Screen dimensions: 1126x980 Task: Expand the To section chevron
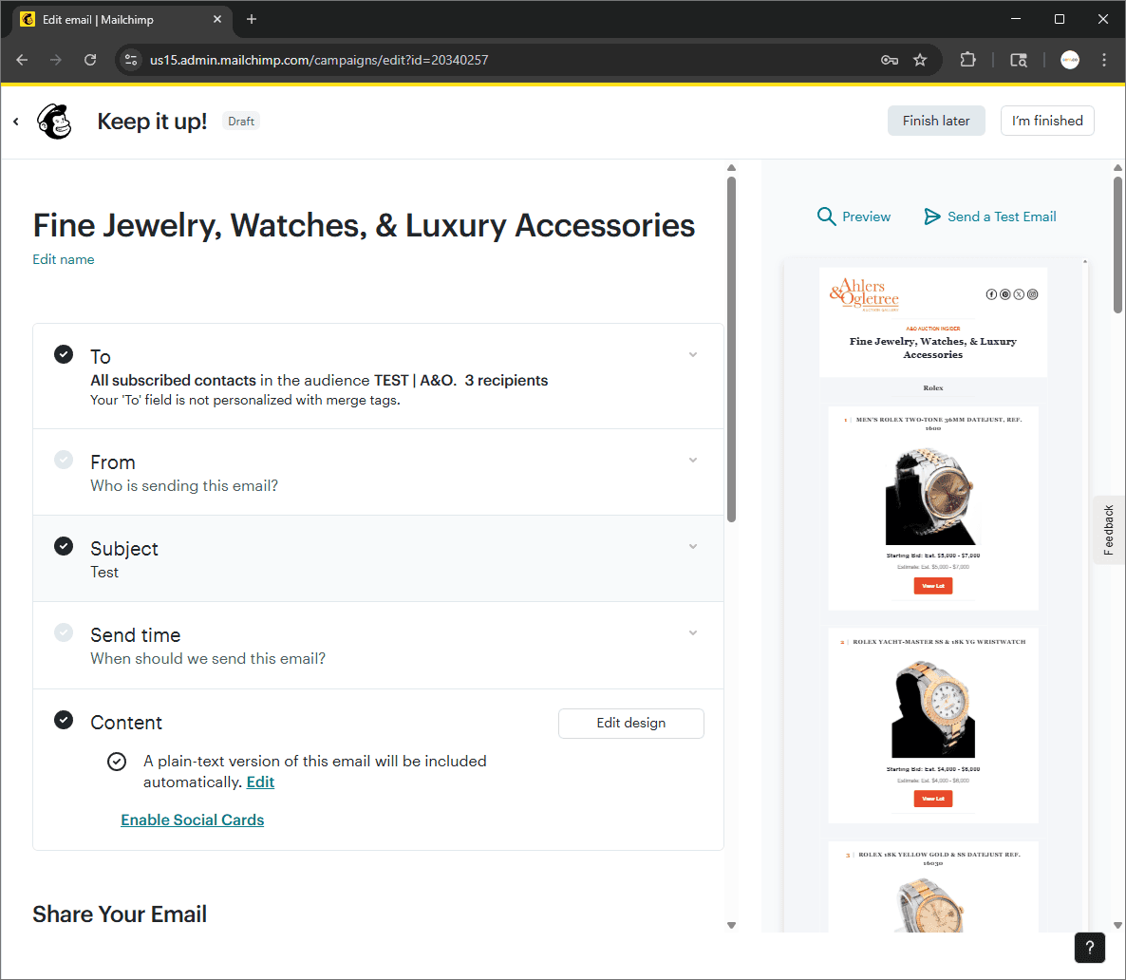[x=693, y=354]
